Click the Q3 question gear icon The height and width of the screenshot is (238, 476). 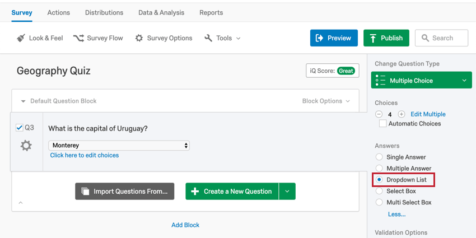tap(26, 146)
